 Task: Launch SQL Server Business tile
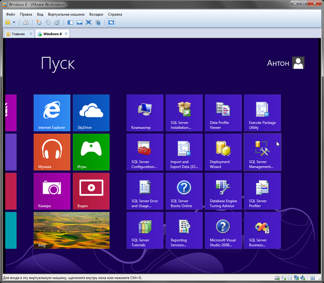coord(262,230)
